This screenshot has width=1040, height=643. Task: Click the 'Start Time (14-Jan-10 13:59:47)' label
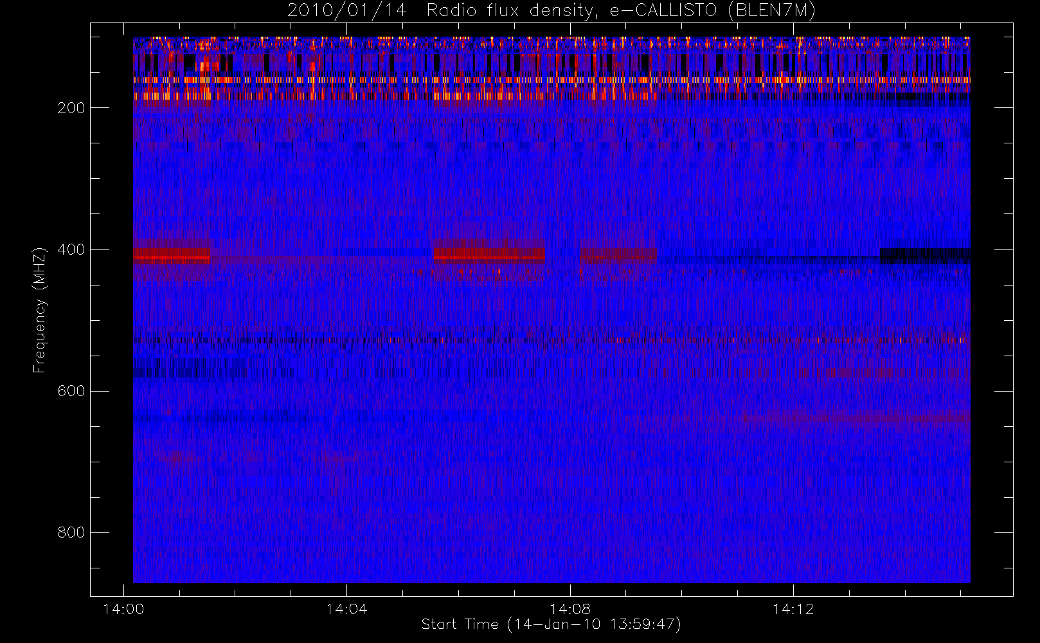551,624
